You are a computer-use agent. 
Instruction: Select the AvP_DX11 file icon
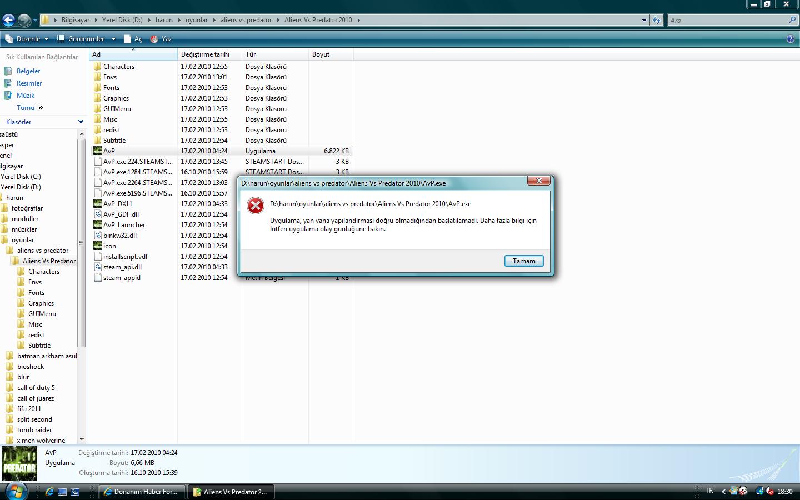click(x=98, y=203)
